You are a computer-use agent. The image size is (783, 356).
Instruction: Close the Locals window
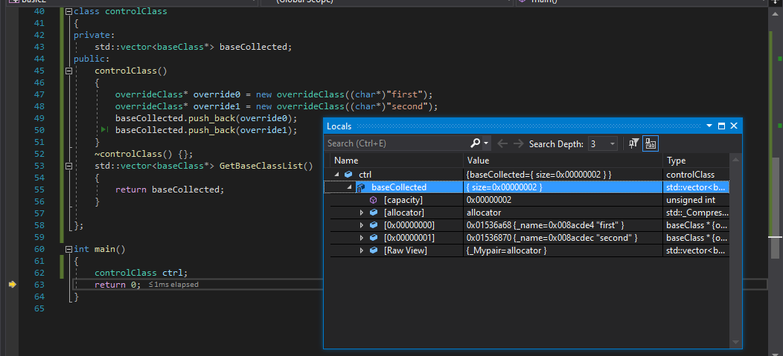(734, 126)
